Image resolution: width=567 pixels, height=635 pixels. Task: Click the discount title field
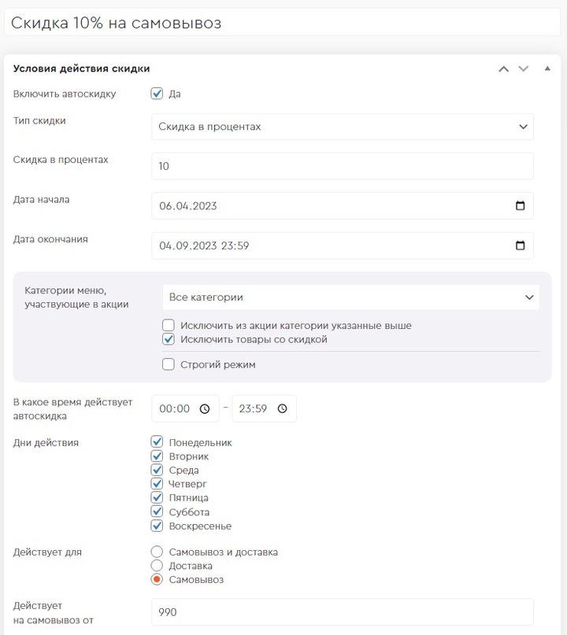pyautogui.click(x=282, y=23)
